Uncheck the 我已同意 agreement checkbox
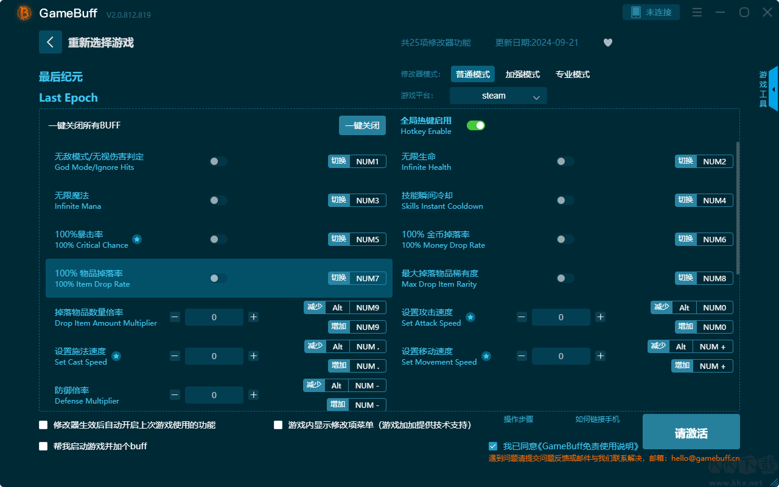Screen dimensions: 779x487 [x=493, y=446]
